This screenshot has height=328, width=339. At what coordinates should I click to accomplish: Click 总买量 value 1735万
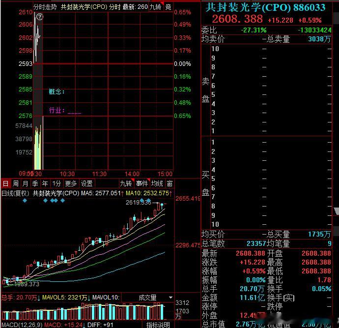(319, 234)
